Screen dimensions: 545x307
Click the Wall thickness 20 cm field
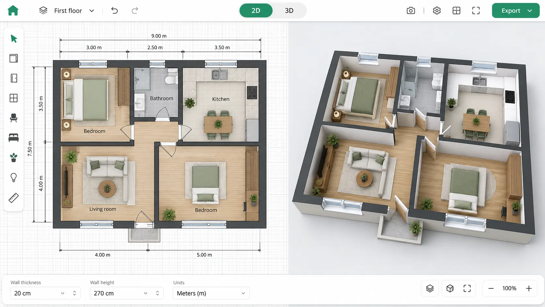[45, 293]
